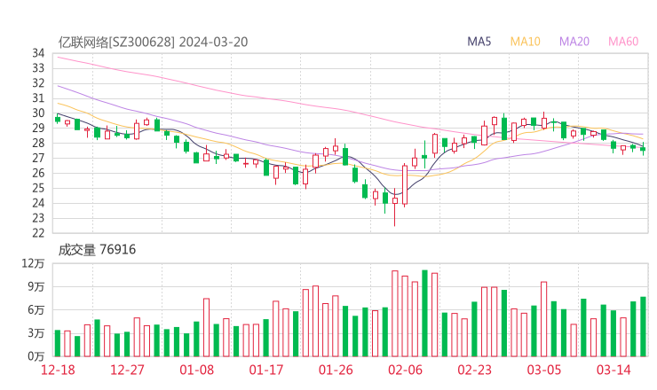This screenshot has height=390, width=657.
Task: Select the tall red volume bar at 01-08
Action: pos(206,328)
